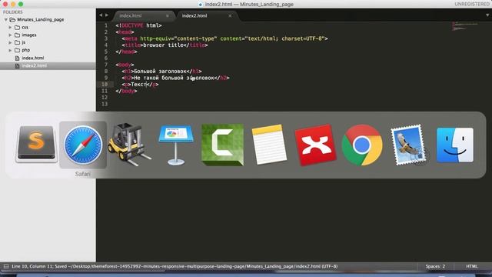Click 'Line 10, Column 11' status text

(32, 266)
